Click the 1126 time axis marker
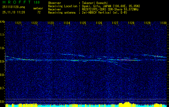The image size is (169, 107). click(x=99, y=23)
